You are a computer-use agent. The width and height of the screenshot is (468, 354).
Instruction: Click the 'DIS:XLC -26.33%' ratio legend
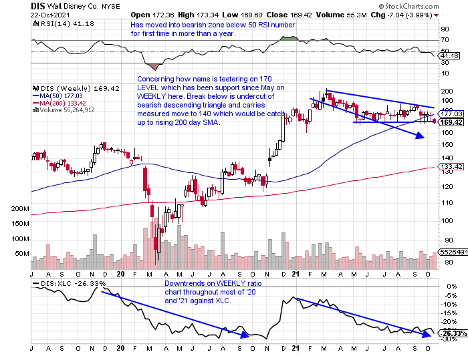pos(73,284)
